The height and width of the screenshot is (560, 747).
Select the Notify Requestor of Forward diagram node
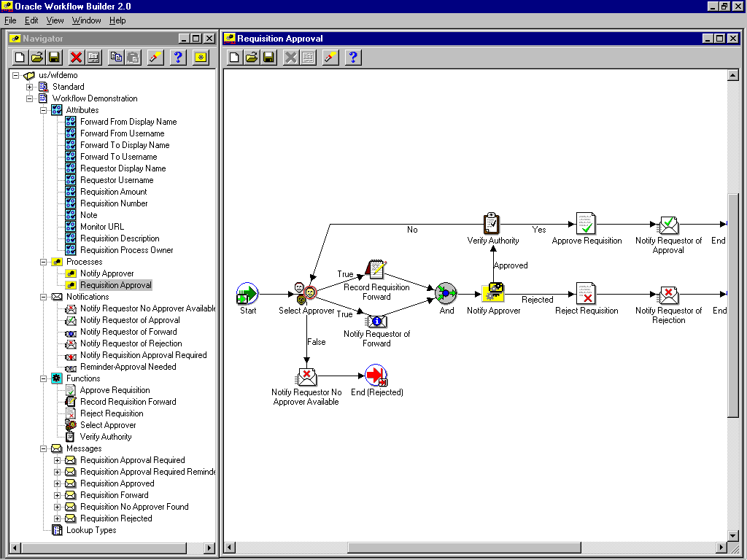pyautogui.click(x=376, y=321)
